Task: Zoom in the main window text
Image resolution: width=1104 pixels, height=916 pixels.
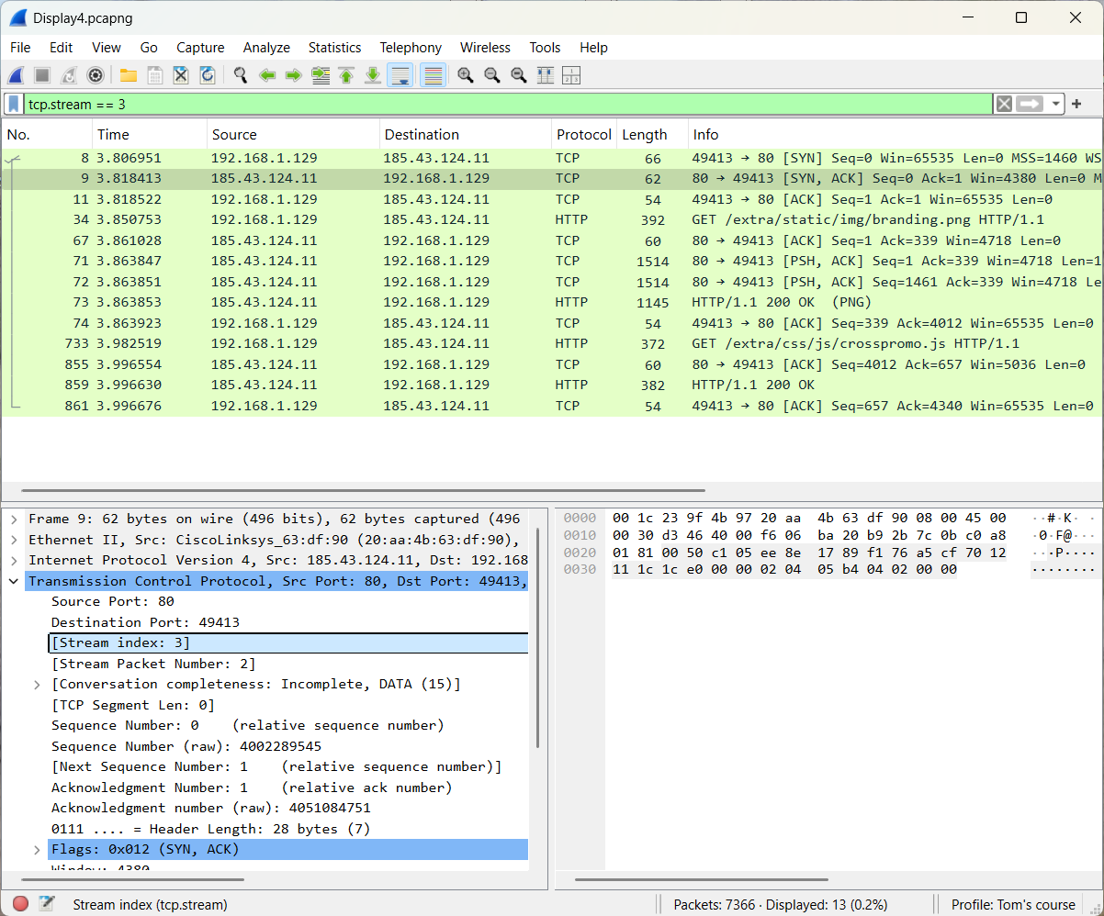Action: coord(466,75)
